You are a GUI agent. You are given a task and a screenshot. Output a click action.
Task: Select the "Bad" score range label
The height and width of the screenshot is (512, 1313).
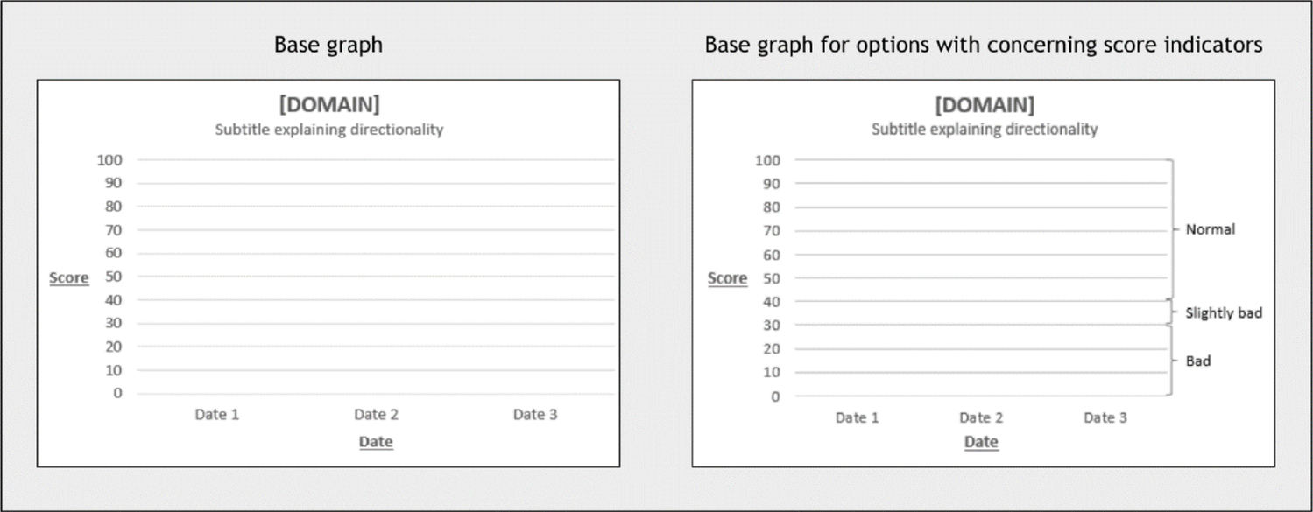[x=1197, y=361]
